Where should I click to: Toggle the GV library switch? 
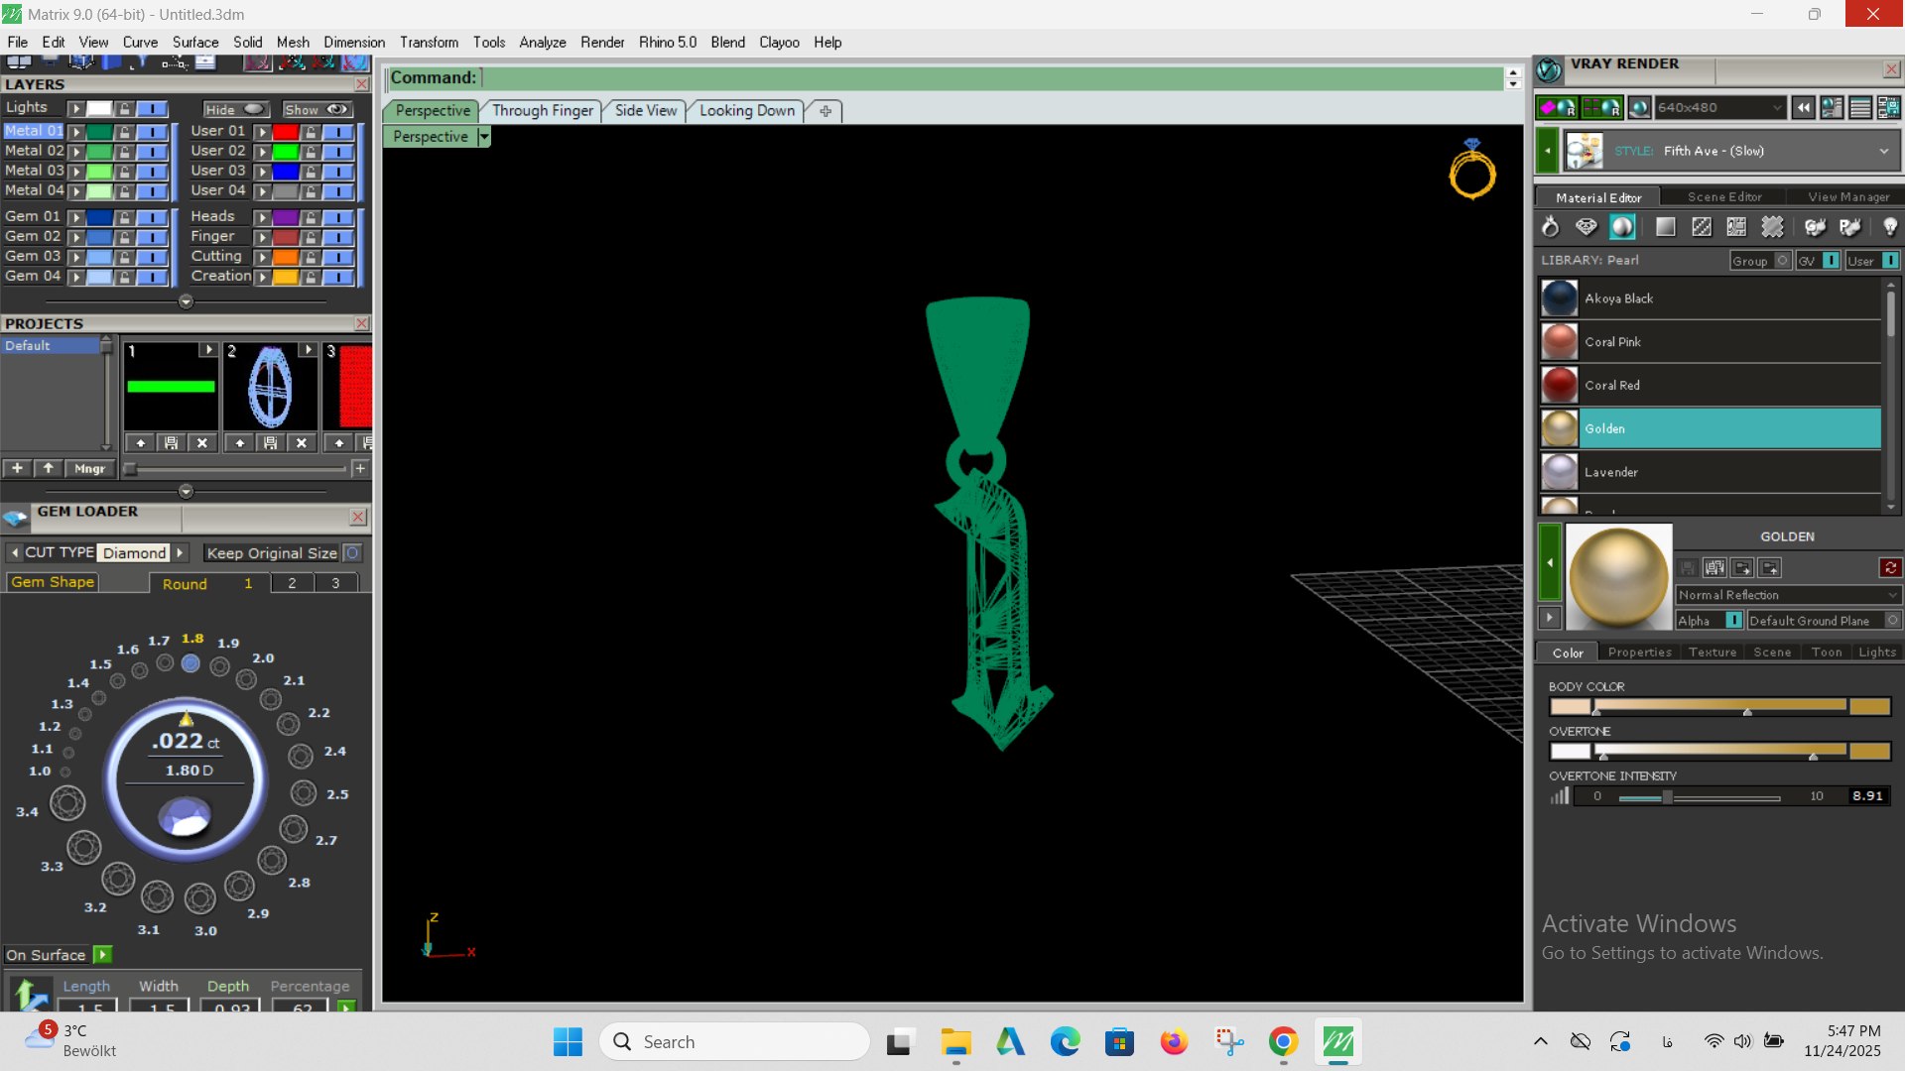1831,260
